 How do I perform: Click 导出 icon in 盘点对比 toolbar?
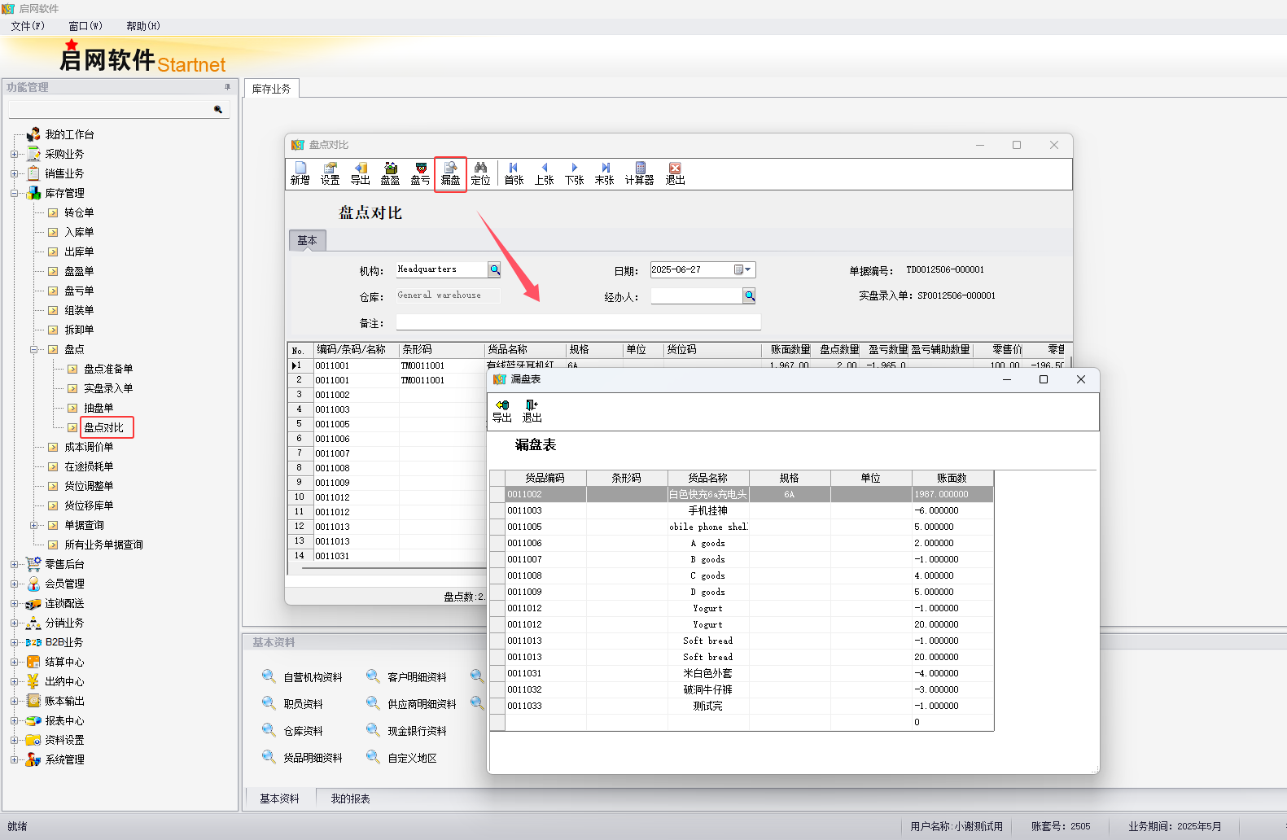[x=360, y=173]
